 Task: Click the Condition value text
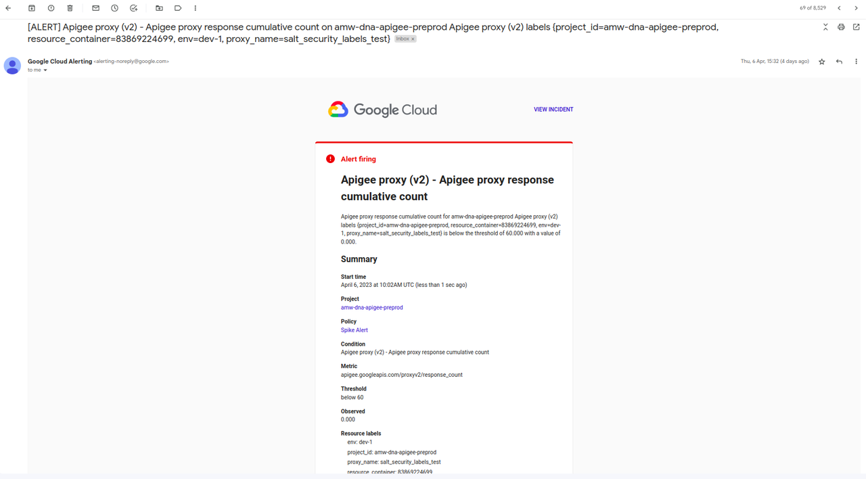(x=415, y=352)
